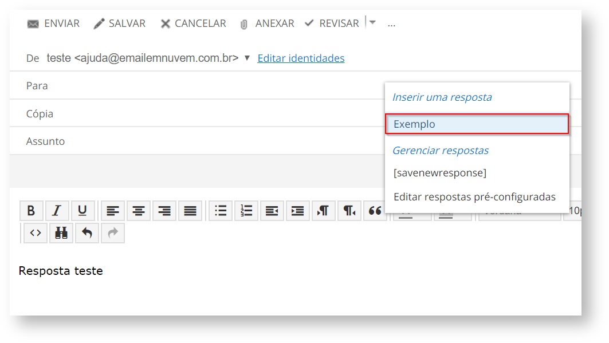Open the source code editor icon

point(36,233)
